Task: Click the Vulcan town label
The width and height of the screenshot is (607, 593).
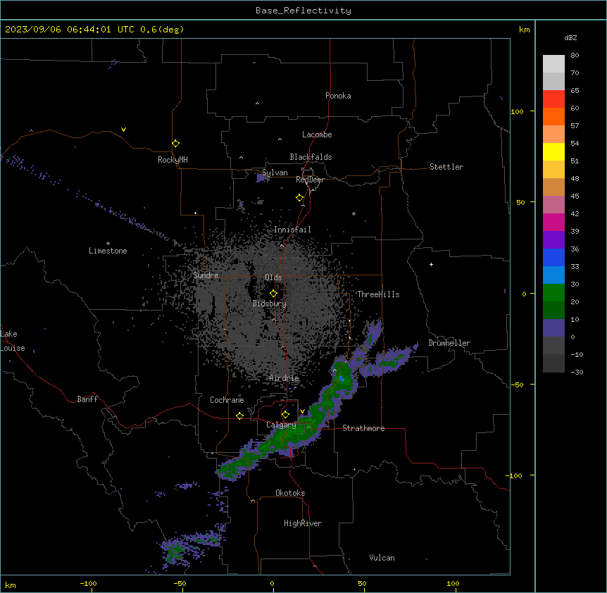Action: tap(382, 558)
